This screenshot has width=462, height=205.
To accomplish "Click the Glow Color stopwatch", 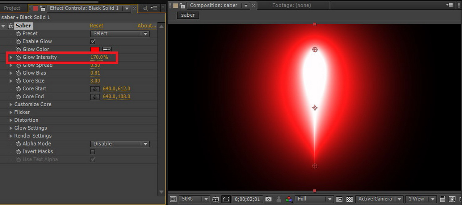I will [19, 49].
